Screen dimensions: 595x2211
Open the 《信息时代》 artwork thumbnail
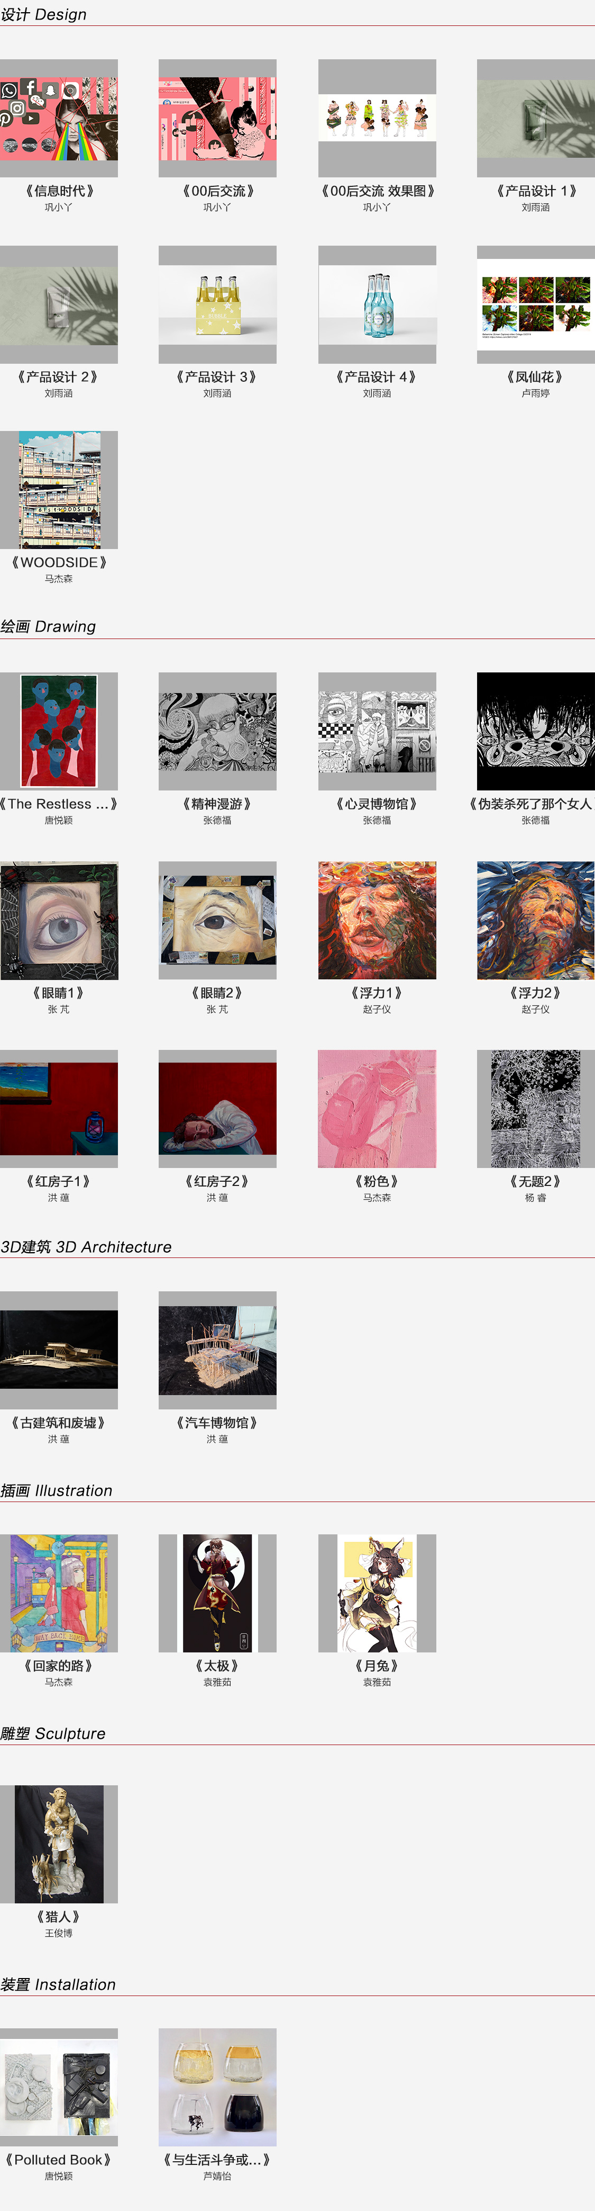click(58, 119)
